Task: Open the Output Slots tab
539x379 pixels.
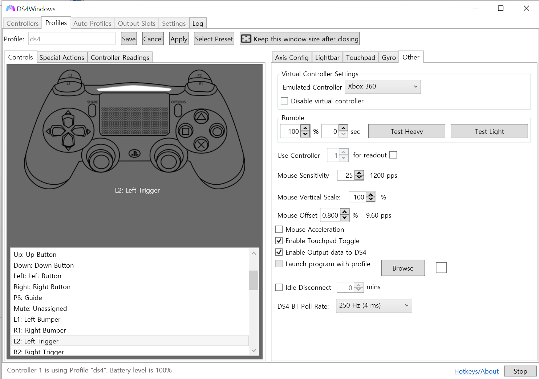Action: pyautogui.click(x=137, y=23)
